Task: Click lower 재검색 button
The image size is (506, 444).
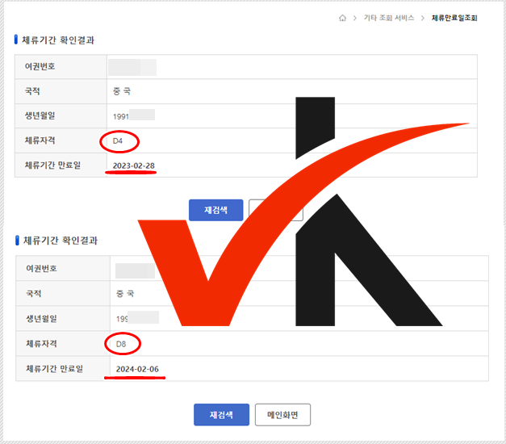Action: tap(221, 415)
